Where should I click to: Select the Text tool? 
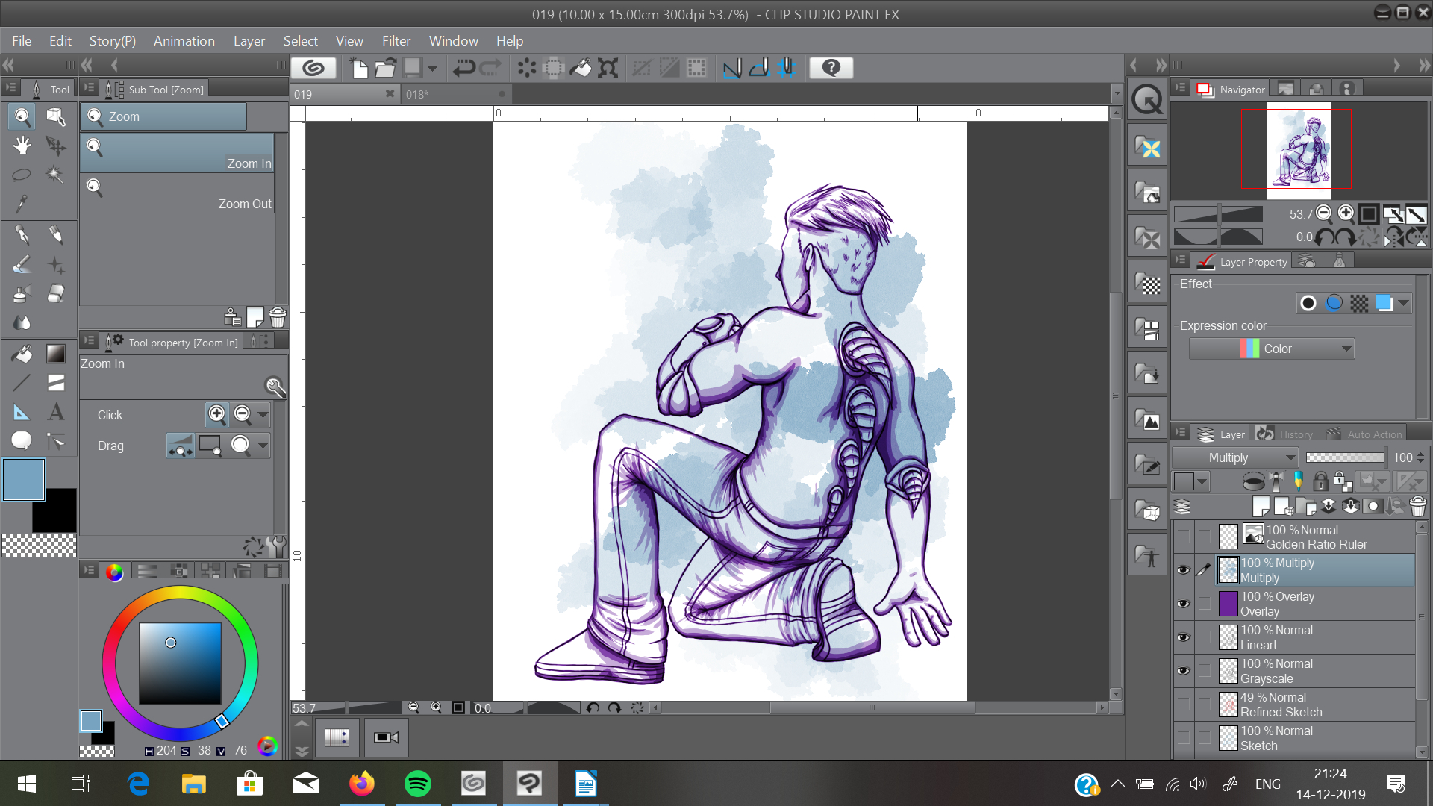click(56, 412)
